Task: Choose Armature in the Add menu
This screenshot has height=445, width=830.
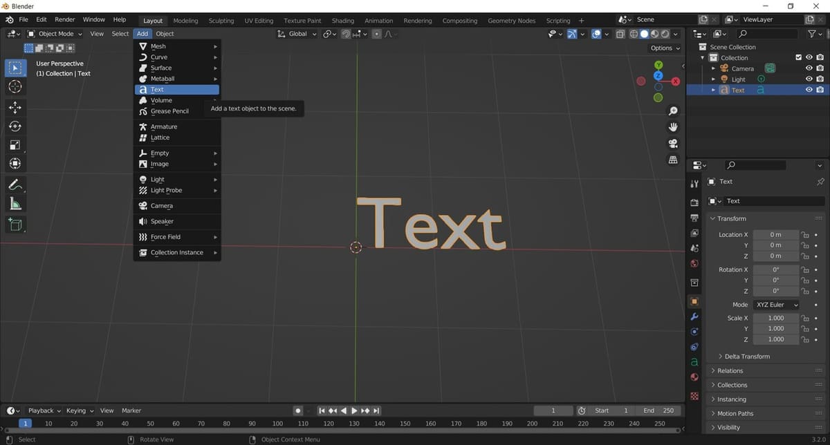Action: click(177, 126)
